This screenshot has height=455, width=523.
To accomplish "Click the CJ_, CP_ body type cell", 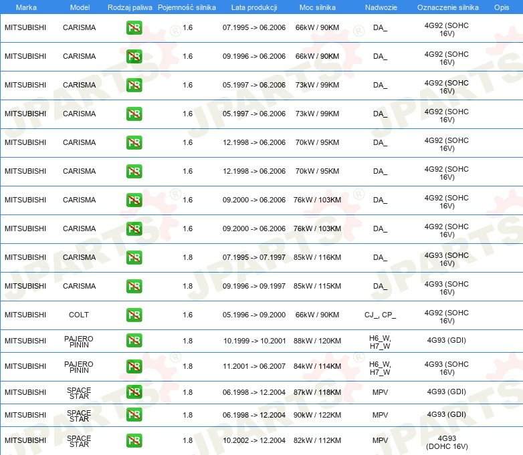I will (x=380, y=315).
